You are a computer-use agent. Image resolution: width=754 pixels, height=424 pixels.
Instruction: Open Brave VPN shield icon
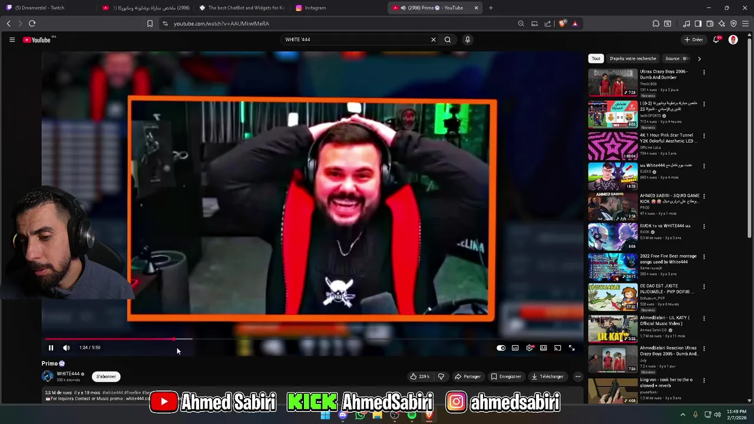point(733,24)
